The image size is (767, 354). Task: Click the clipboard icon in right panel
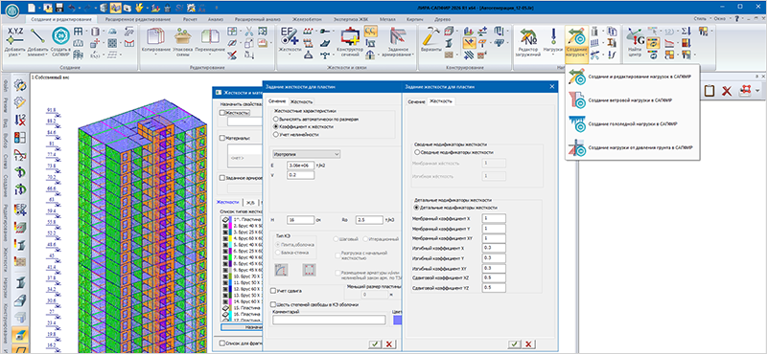(x=709, y=90)
